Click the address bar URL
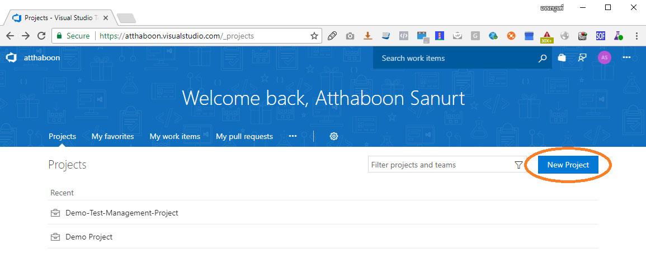Screen dimensions: 646x254 tap(176, 36)
